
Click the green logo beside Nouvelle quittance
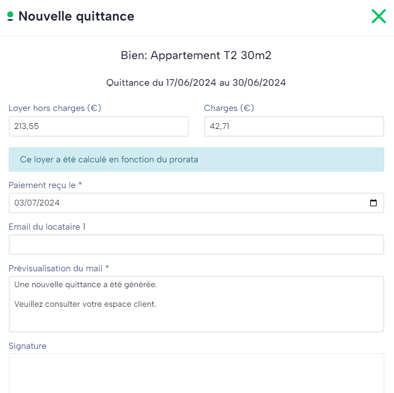pos(10,16)
